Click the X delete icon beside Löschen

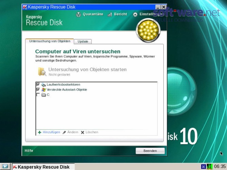[82, 132]
